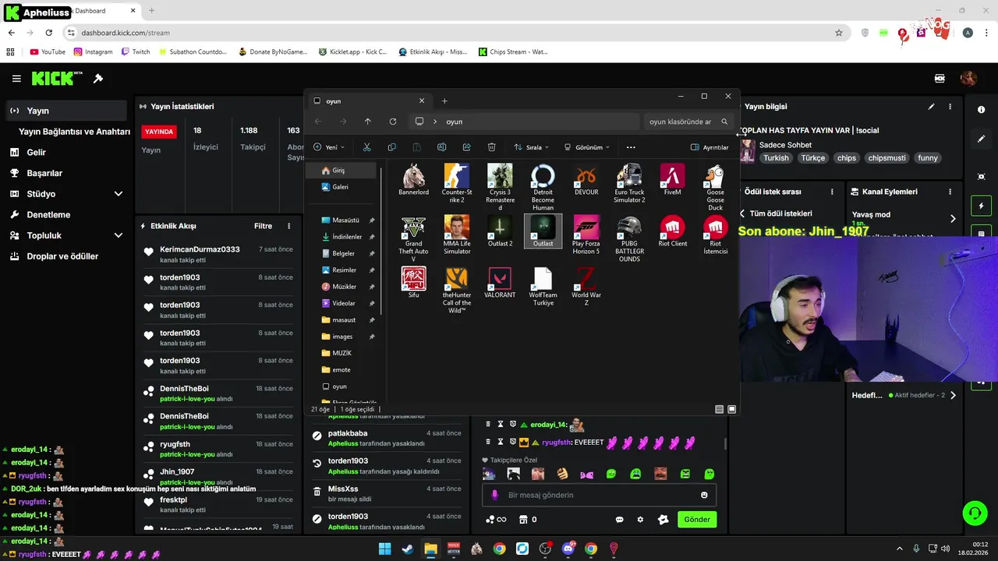
Task: Open the Outlast game shortcut
Action: coord(543,231)
